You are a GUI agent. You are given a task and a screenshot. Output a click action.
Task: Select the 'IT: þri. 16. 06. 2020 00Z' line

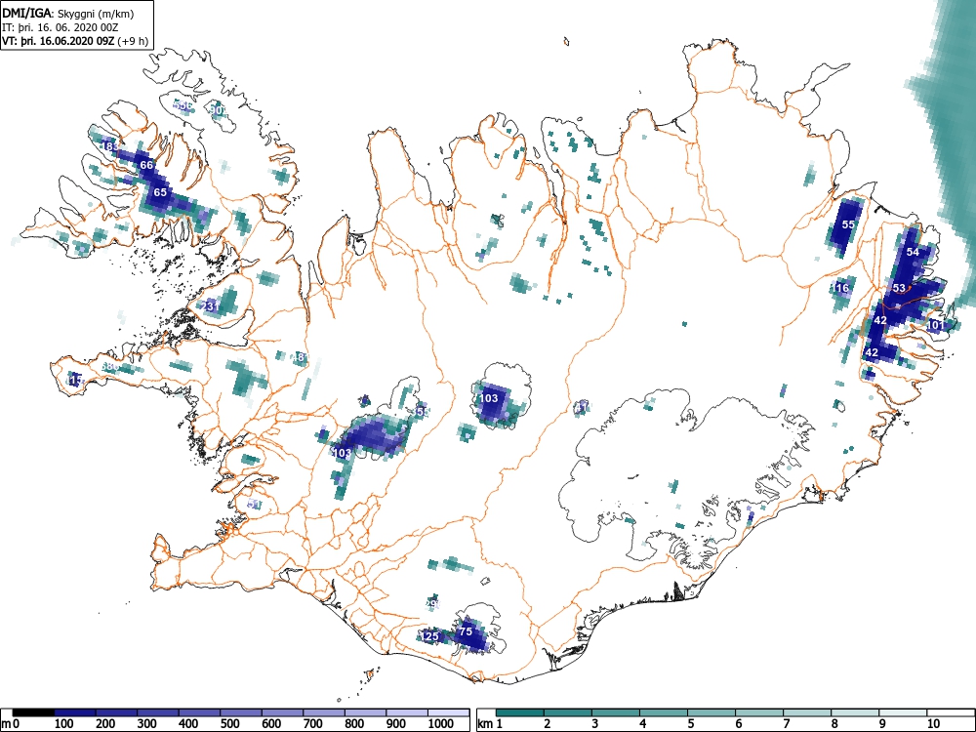(x=61, y=27)
